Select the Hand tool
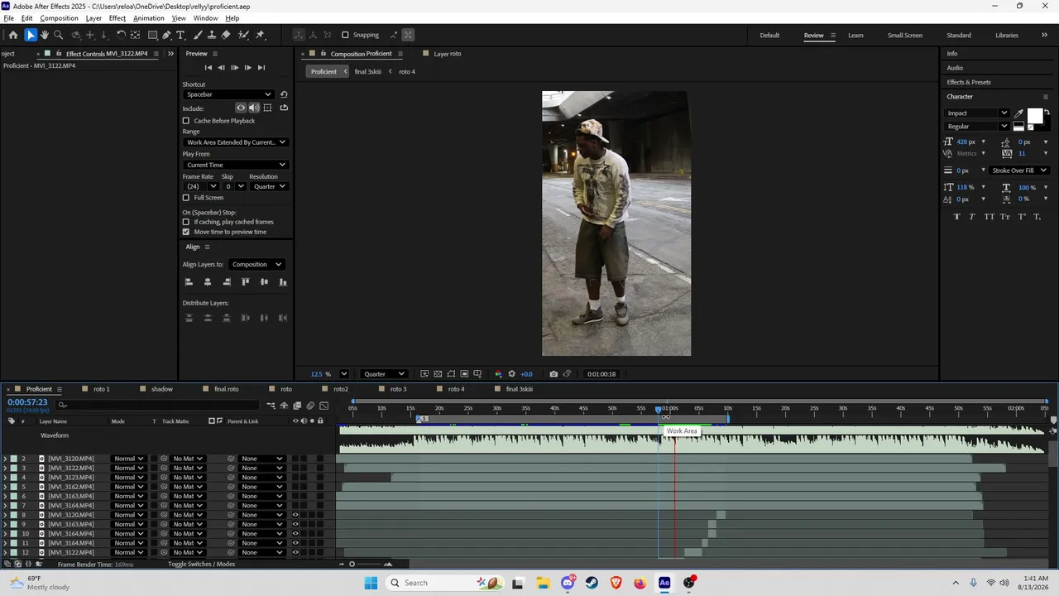The image size is (1059, 596). [x=45, y=35]
